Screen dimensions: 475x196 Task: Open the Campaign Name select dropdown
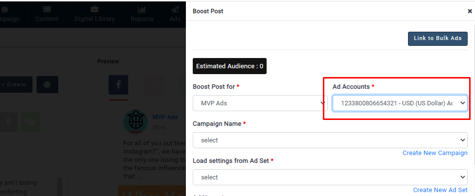pos(330,140)
